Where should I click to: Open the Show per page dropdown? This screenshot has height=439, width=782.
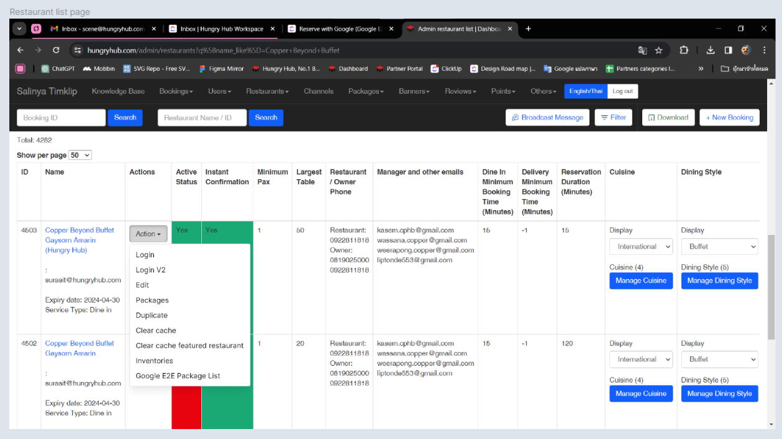(80, 155)
